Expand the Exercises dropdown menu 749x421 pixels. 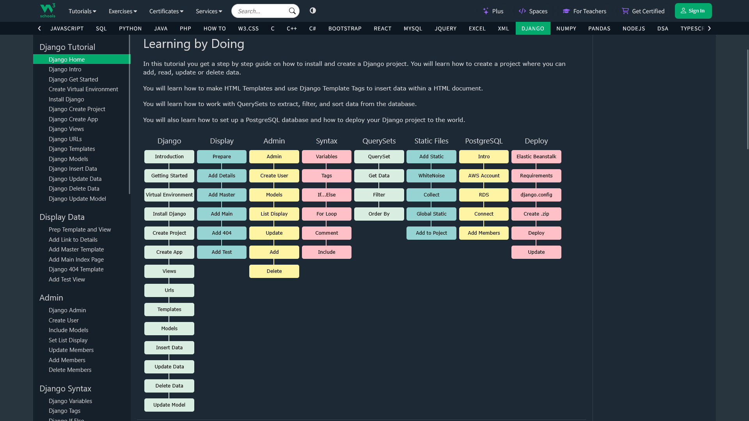pos(123,11)
